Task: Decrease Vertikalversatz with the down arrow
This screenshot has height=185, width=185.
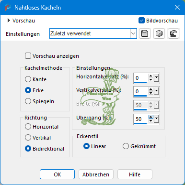Action: (x=151, y=93)
